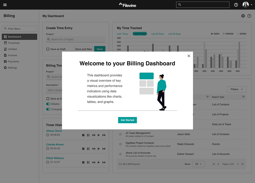Close the welcome dialog with the X
This screenshot has height=183, width=255.
coord(189,56)
